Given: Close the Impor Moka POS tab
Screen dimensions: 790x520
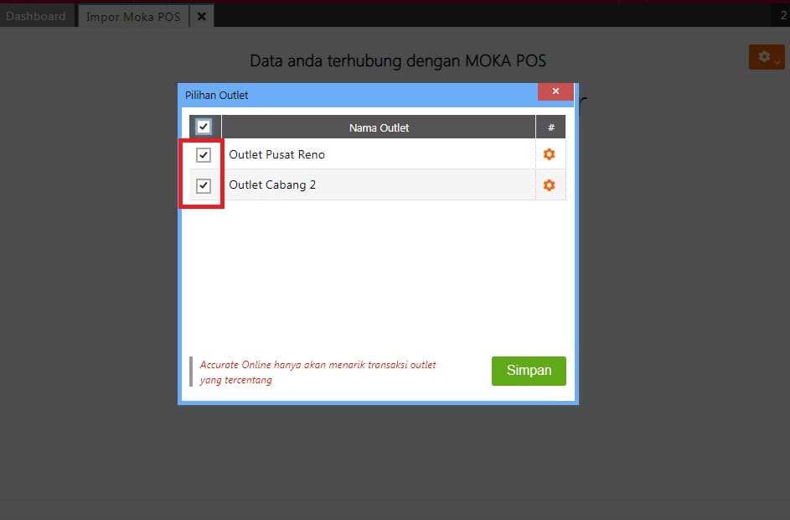Looking at the screenshot, I should click(x=201, y=16).
